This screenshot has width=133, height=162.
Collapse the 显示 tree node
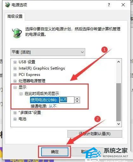pyautogui.click(x=15, y=87)
